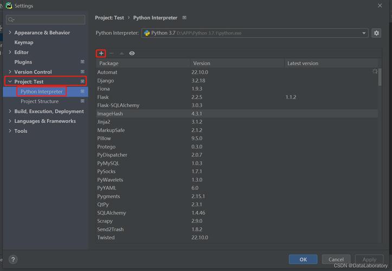Image resolution: width=392 pixels, height=271 pixels.
Task: Click the upgrade package arrow icon
Action: pos(122,53)
